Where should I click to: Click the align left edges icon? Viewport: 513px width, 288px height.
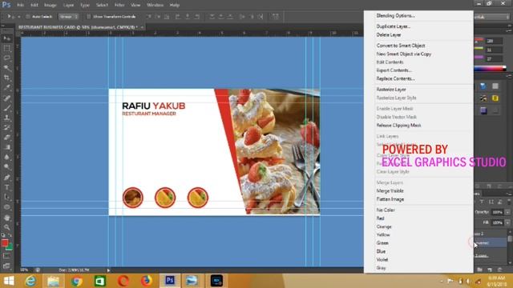point(178,16)
